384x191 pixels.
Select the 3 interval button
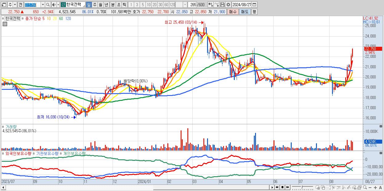pyautogui.click(x=137, y=5)
